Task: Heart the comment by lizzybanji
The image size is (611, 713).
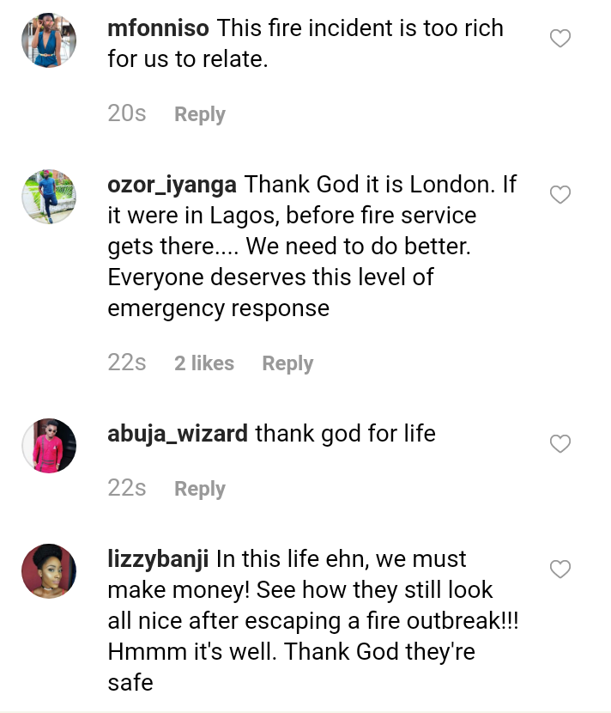Action: pos(560,570)
